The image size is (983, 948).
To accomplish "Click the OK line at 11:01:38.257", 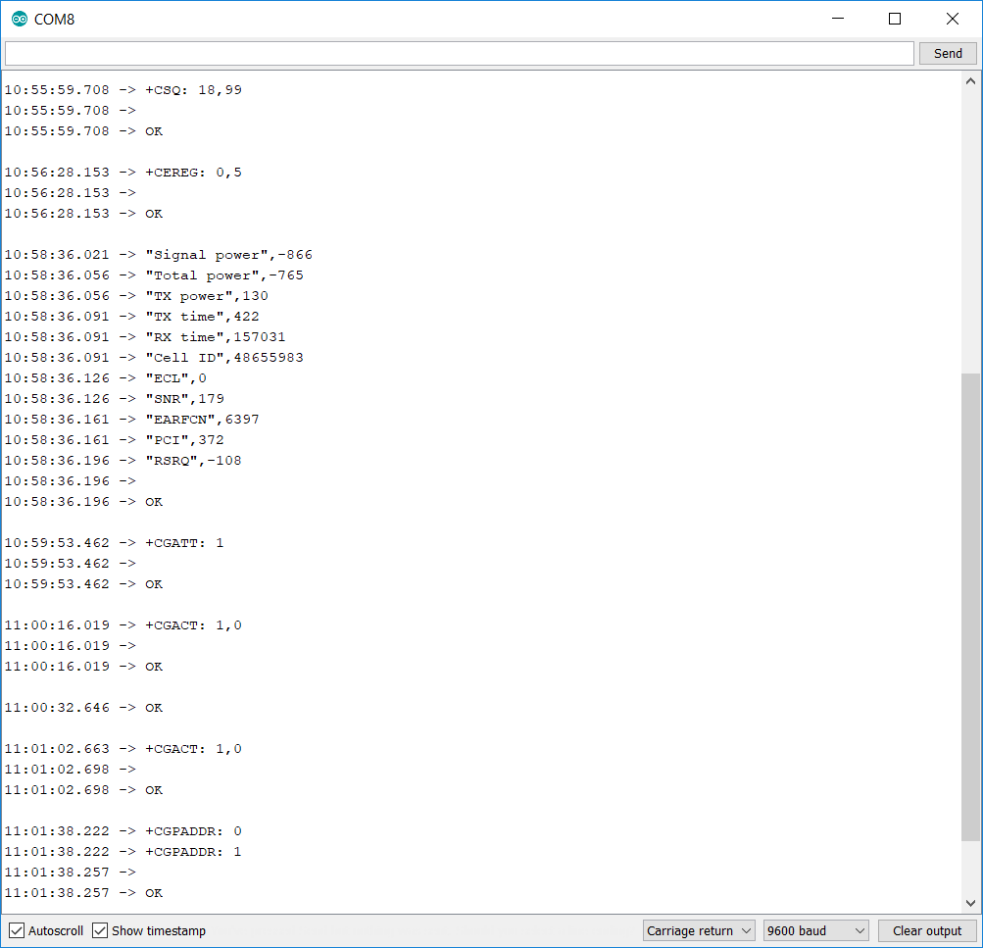I will (x=83, y=893).
